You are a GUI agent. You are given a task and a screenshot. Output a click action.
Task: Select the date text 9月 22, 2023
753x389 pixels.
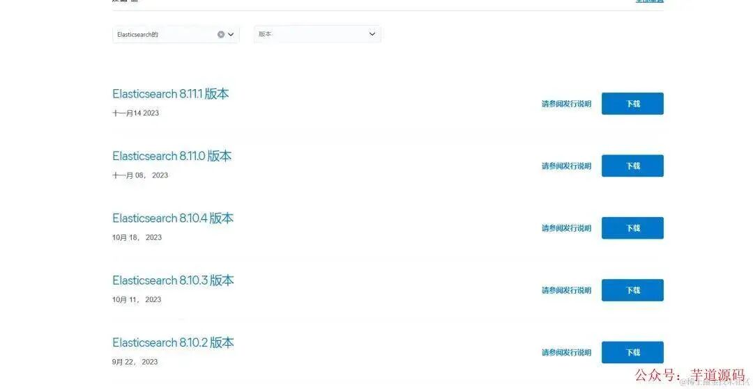coord(135,362)
